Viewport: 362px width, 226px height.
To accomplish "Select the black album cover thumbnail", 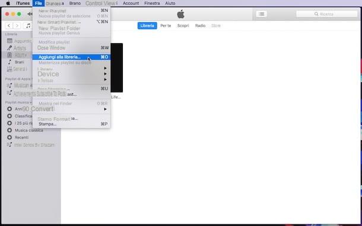I will point(116,67).
